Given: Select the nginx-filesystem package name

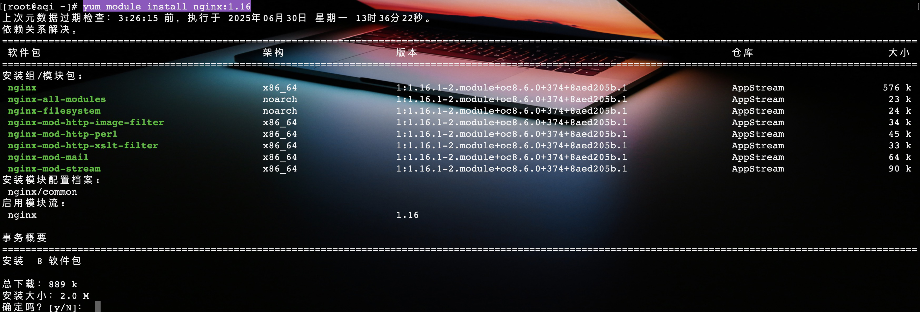Looking at the screenshot, I should pos(54,111).
